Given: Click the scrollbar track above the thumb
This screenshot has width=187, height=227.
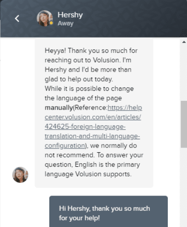Looking at the screenshot, I should click(184, 73).
